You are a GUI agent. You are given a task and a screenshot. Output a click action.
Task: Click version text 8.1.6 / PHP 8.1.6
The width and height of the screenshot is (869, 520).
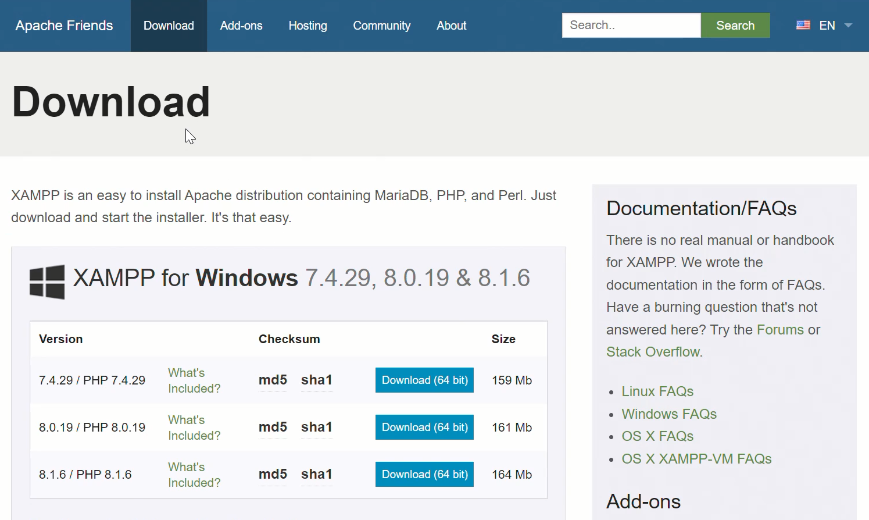coord(85,475)
